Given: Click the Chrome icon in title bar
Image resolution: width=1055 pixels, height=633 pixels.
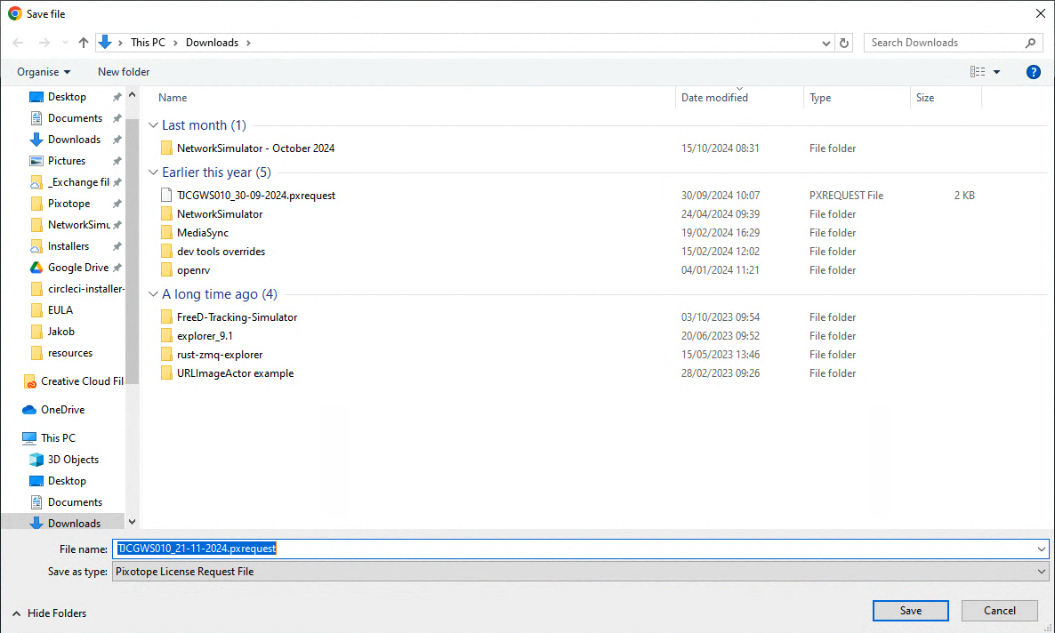Looking at the screenshot, I should [15, 13].
